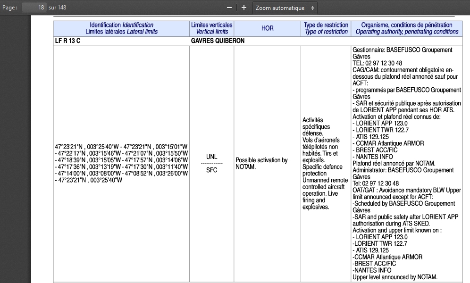Click '-BREST ACC/FIC' English entry
470x283 pixels.
click(374, 264)
